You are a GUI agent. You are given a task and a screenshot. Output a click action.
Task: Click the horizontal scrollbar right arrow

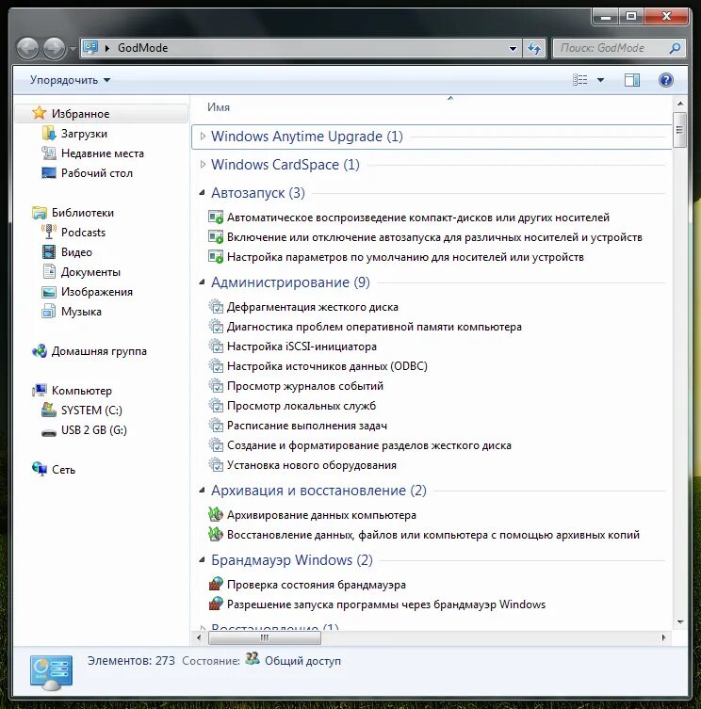663,637
